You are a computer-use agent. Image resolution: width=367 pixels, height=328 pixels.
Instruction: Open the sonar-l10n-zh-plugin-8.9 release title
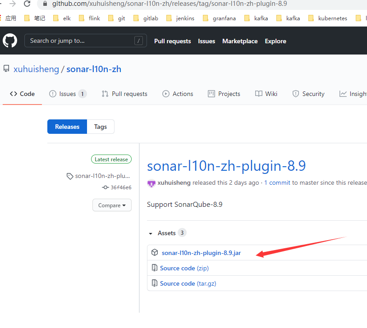tap(226, 166)
